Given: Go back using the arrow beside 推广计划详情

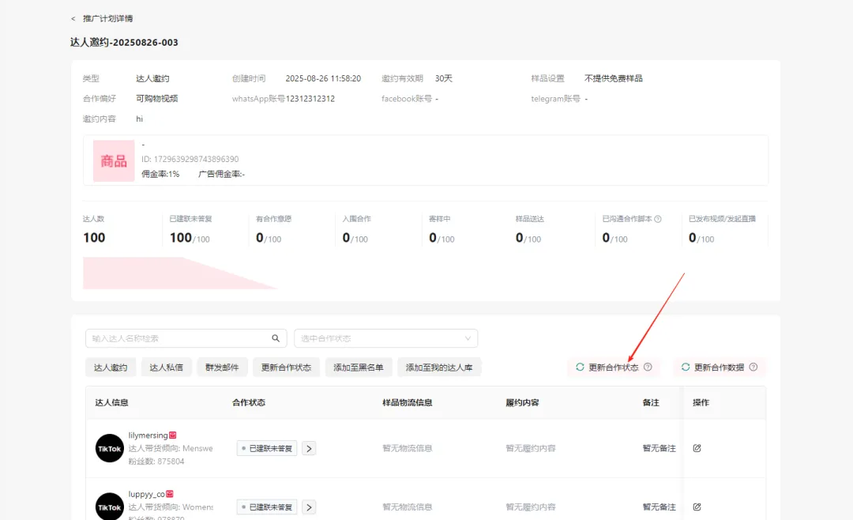Looking at the screenshot, I should (x=73, y=18).
